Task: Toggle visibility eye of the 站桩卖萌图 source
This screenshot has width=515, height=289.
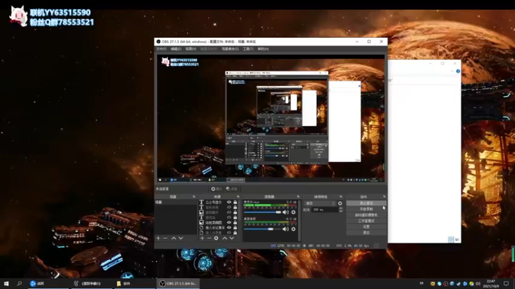Action: click(229, 222)
